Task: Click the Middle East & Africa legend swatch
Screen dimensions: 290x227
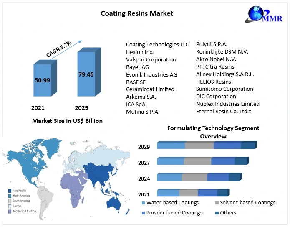Action: click(x=10, y=211)
